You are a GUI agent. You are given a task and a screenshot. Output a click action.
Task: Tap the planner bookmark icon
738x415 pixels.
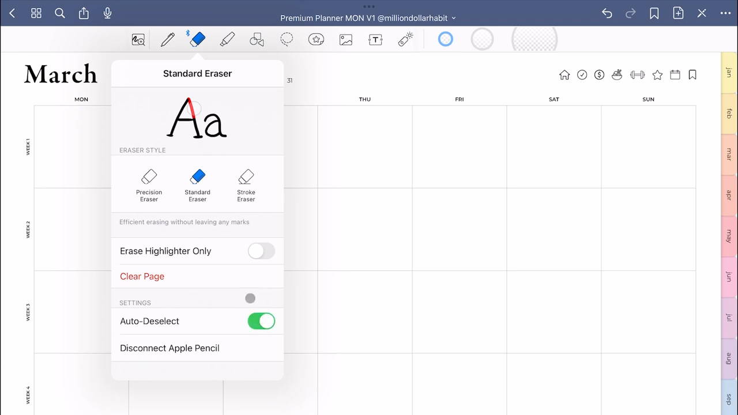point(692,75)
